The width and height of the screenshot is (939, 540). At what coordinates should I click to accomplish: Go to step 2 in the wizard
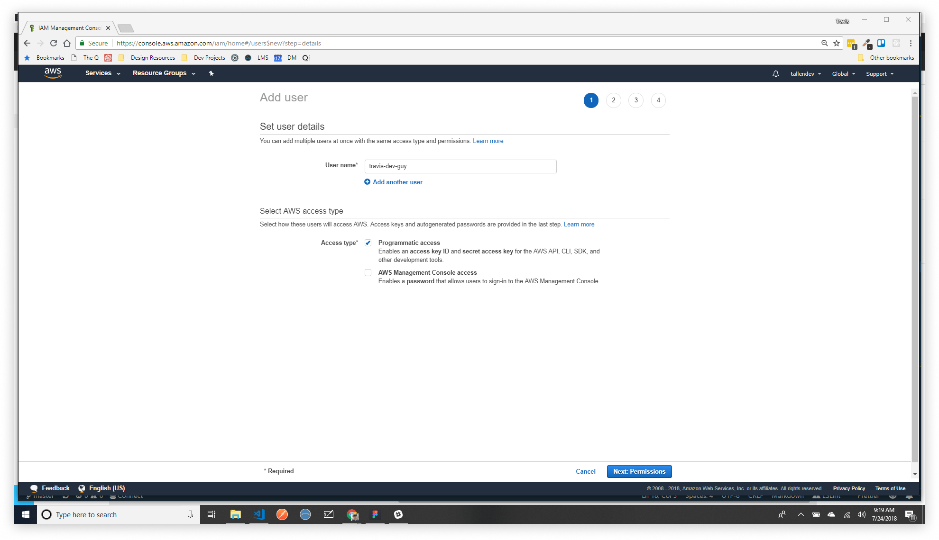(x=613, y=100)
